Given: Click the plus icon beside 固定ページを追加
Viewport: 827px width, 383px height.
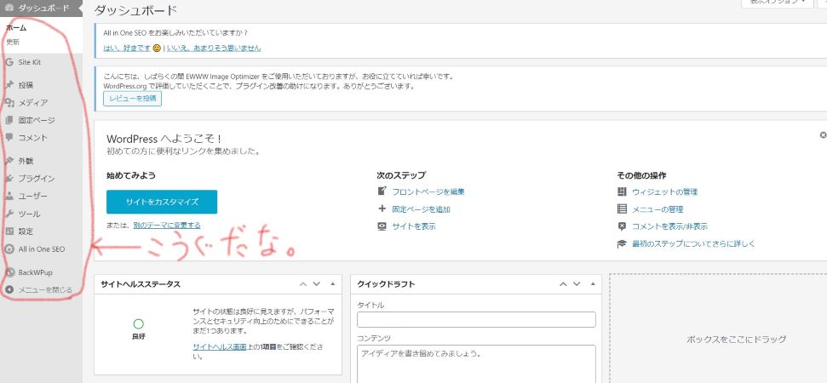Looking at the screenshot, I should click(x=382, y=209).
